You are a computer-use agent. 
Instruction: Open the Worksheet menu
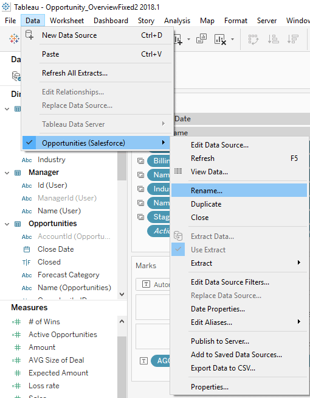(67, 21)
